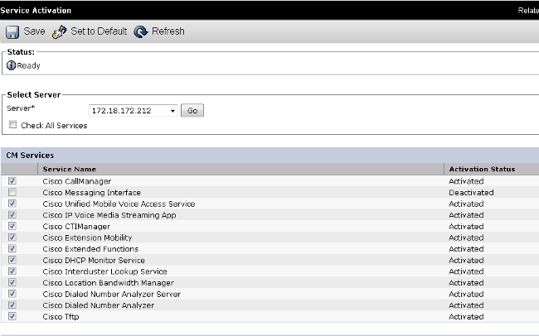Viewport: 539px width, 336px height.
Task: Click the Cisco Tftp service name
Action: click(x=61, y=317)
